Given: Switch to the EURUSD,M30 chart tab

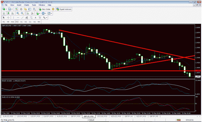Looking at the screenshot, I should click(x=8, y=116).
